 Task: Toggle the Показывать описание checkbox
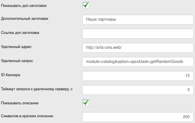click(x=86, y=103)
